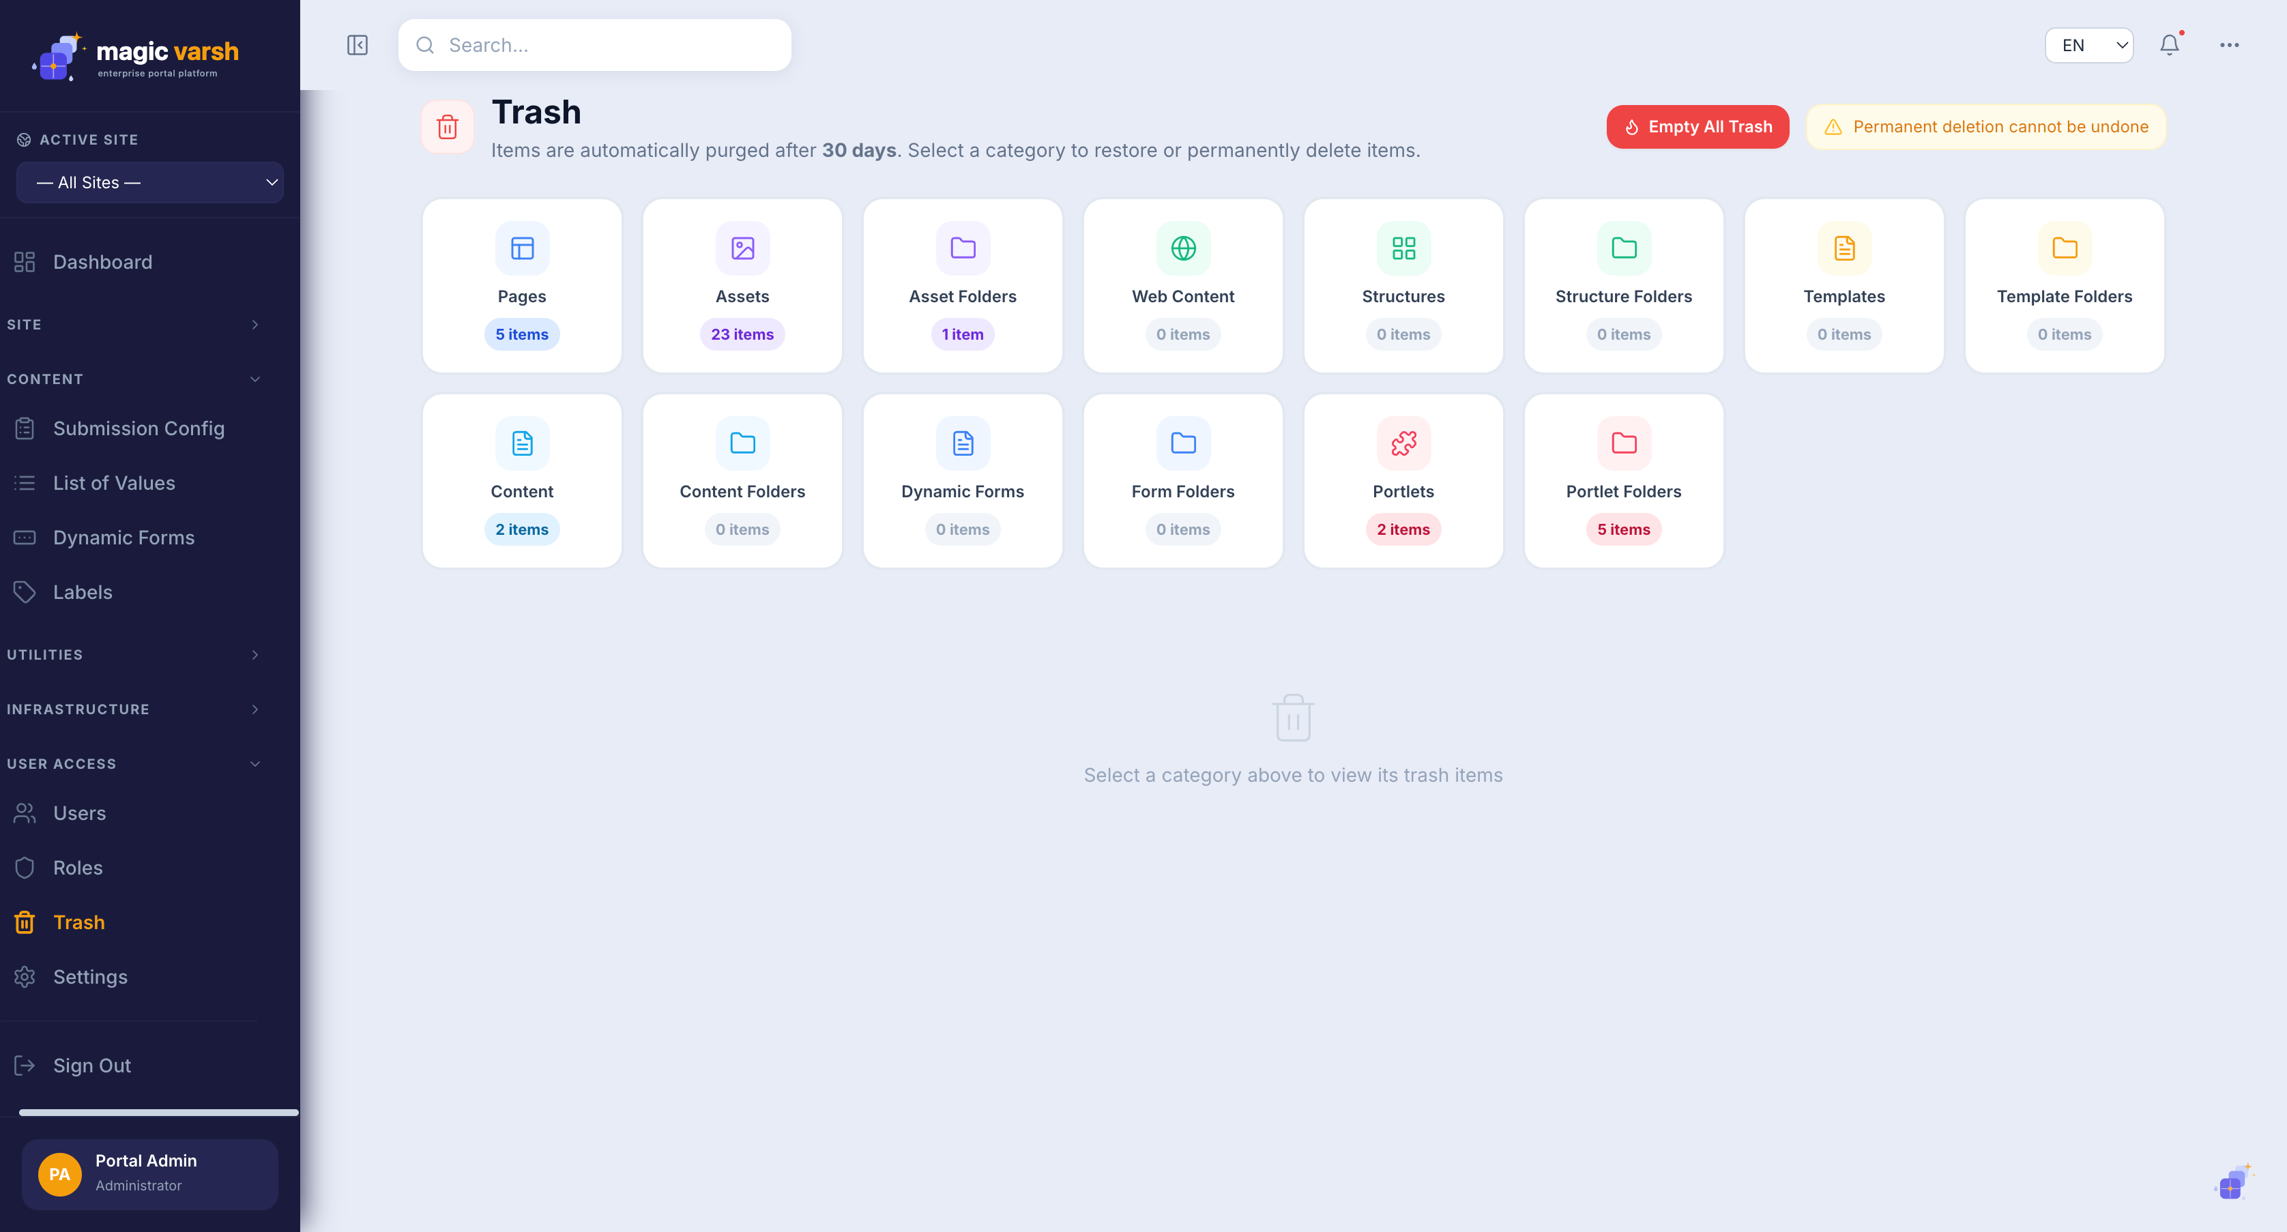Open the notifications bell icon
This screenshot has height=1232, width=2287.
tap(2169, 45)
